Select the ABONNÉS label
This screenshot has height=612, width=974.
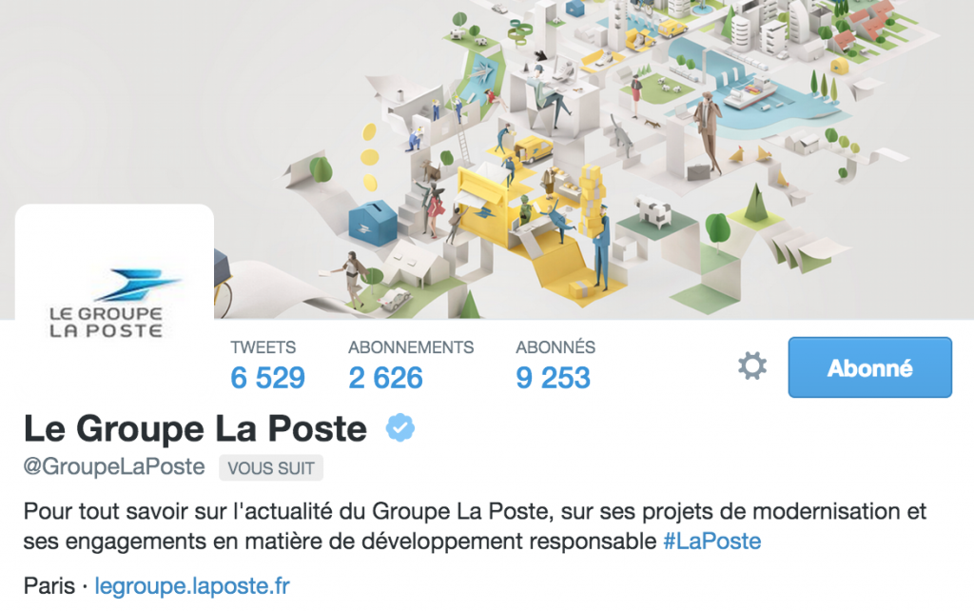pyautogui.click(x=555, y=346)
